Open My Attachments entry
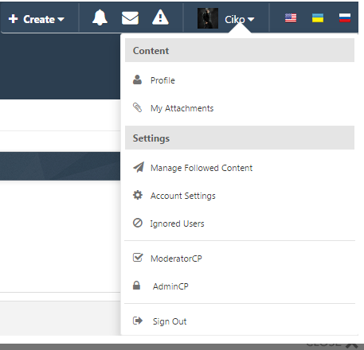 182,108
